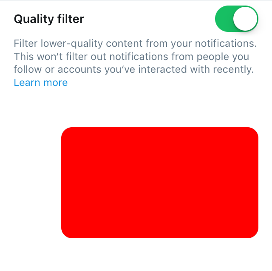Disable the Quality filter
Image resolution: width=272 pixels, height=271 pixels.
(x=237, y=19)
